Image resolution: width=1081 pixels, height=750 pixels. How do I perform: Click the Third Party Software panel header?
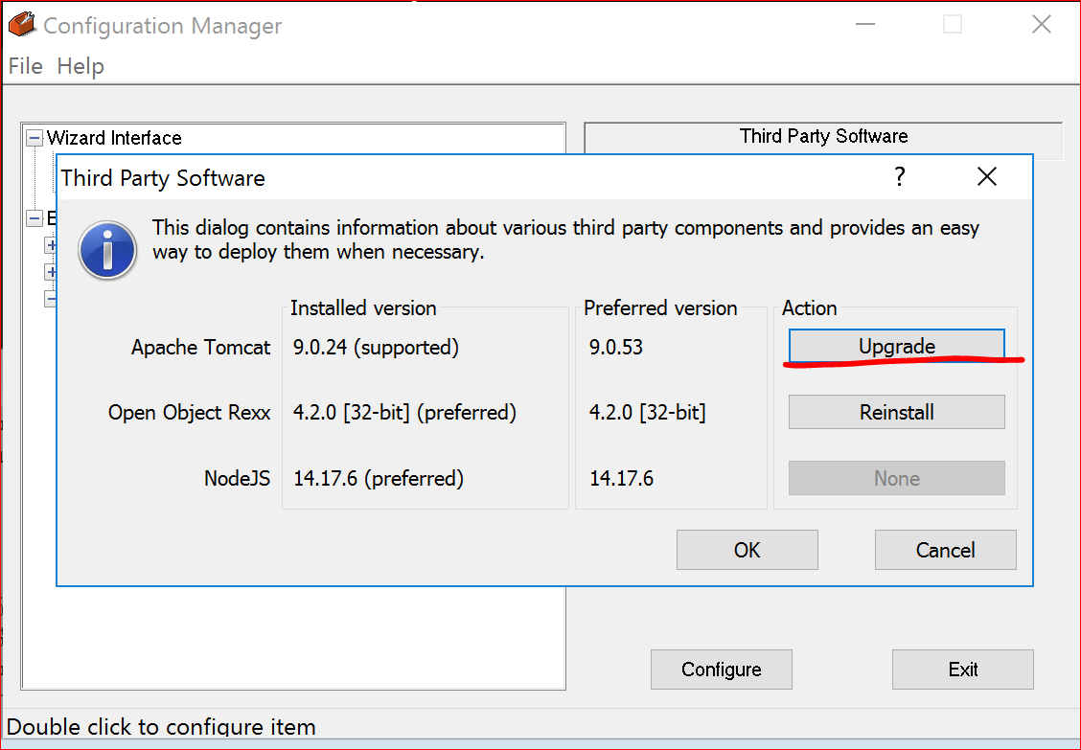(823, 136)
